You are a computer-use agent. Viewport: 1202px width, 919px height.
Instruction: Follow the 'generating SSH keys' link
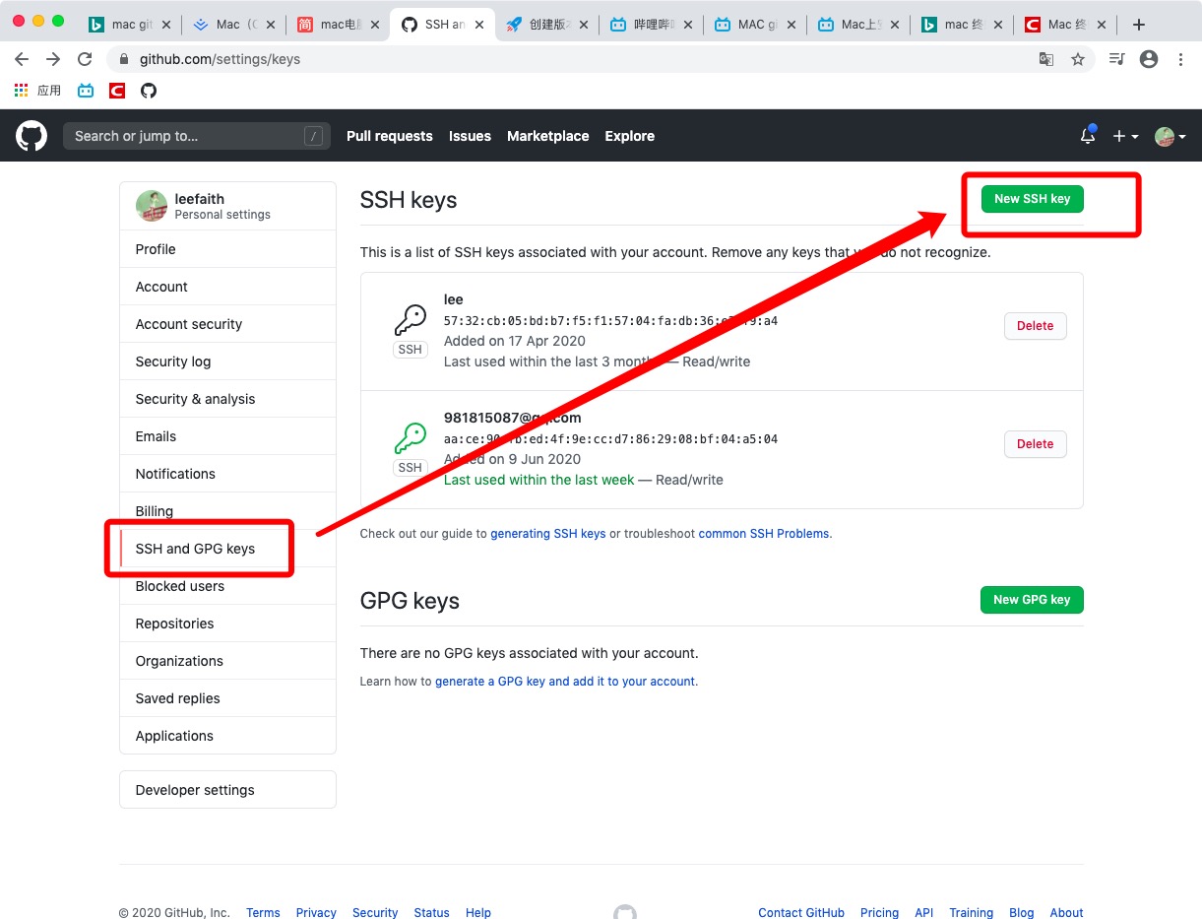tap(548, 534)
